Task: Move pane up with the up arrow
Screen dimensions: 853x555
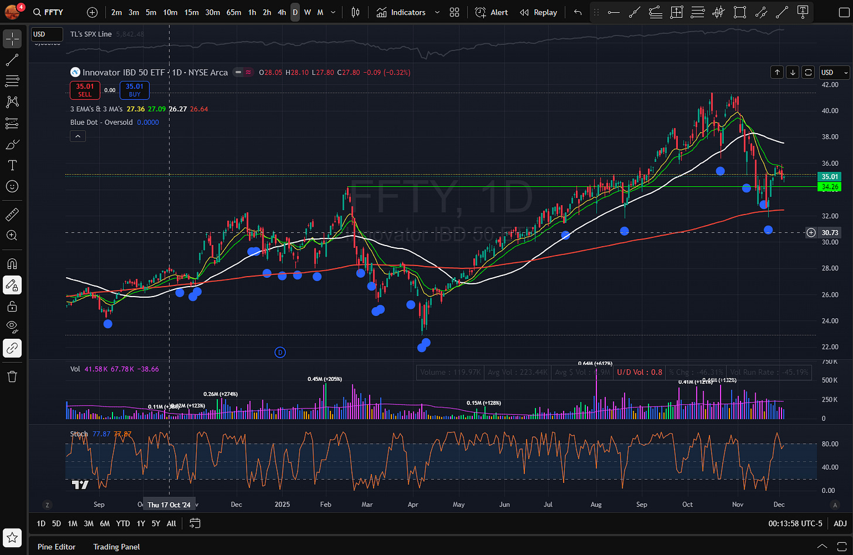Action: click(x=777, y=72)
